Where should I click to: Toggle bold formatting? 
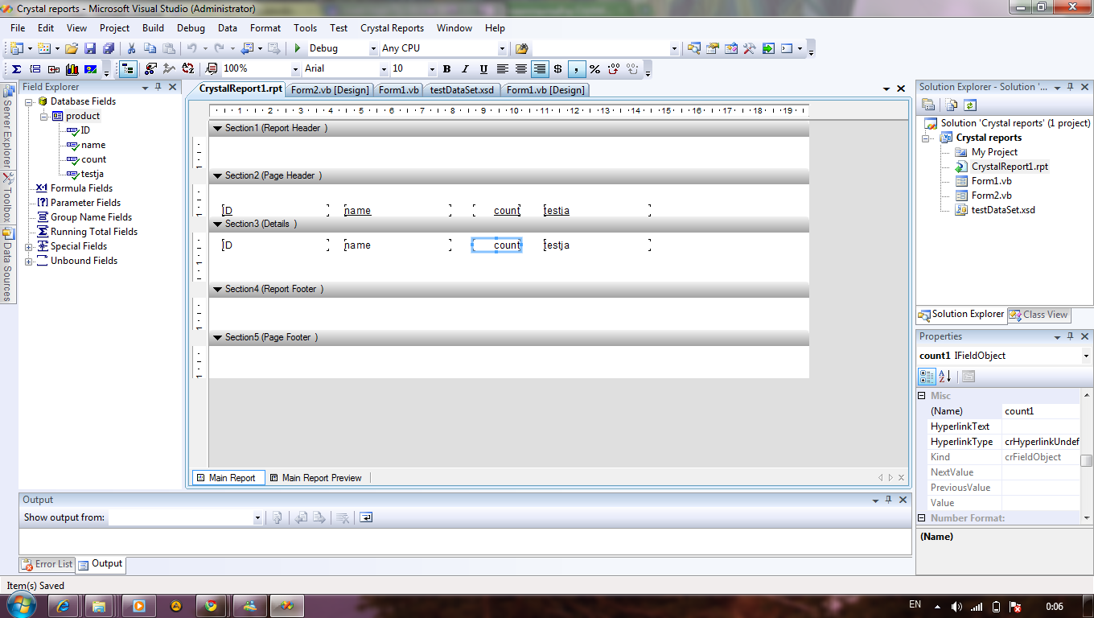coord(446,69)
